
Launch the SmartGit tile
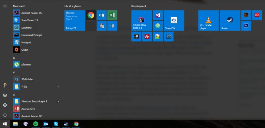point(174,20)
